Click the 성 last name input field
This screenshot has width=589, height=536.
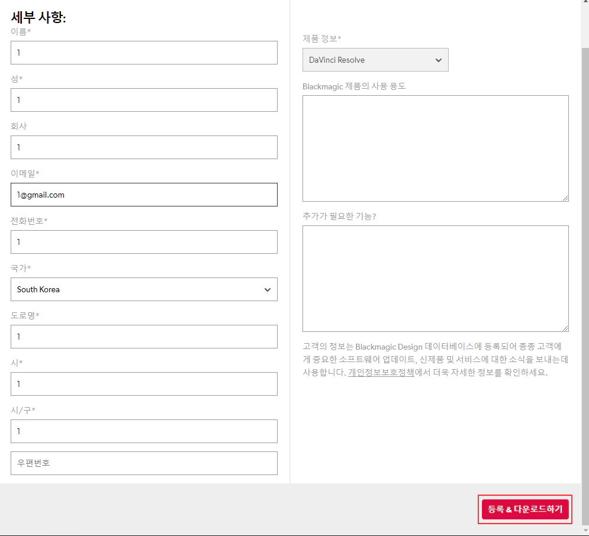[x=144, y=100]
